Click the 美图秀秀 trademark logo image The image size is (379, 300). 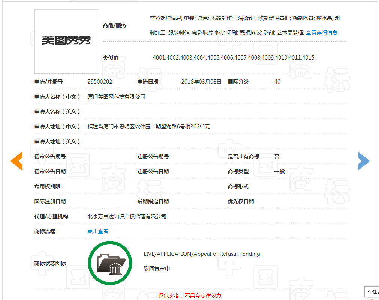point(66,41)
